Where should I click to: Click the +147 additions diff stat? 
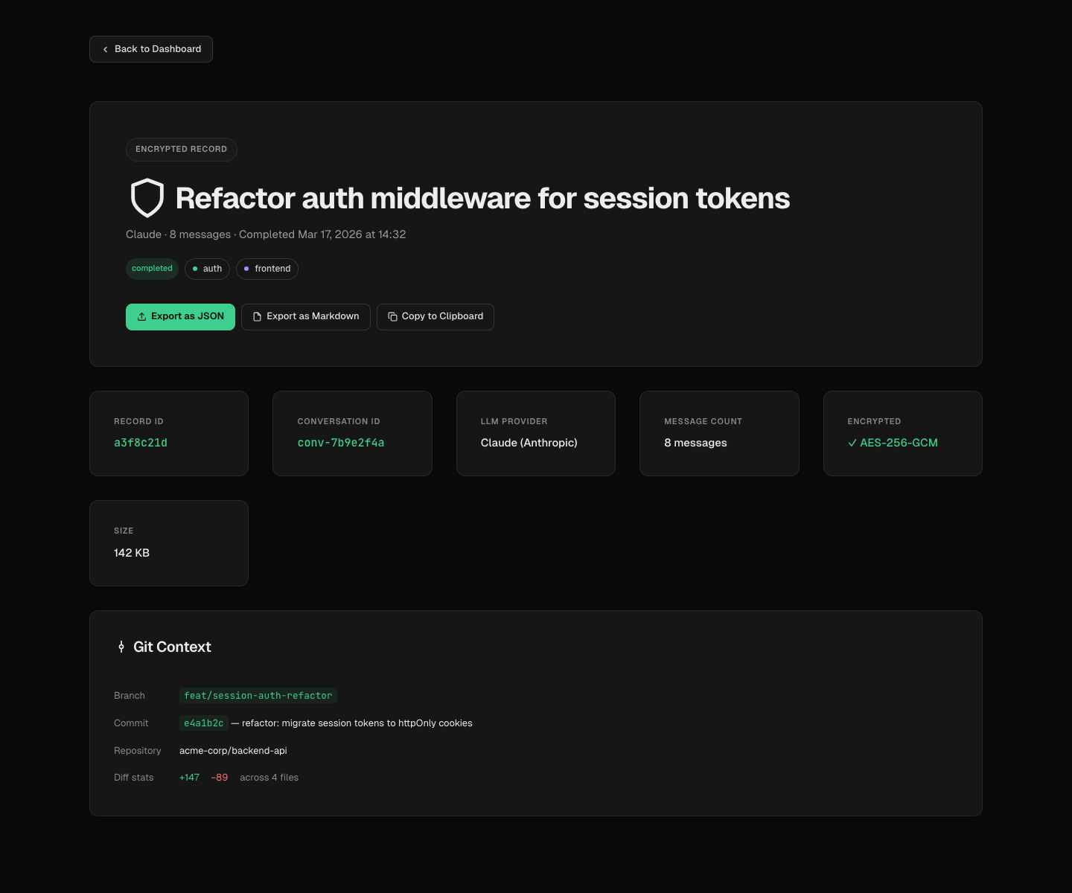tap(189, 778)
